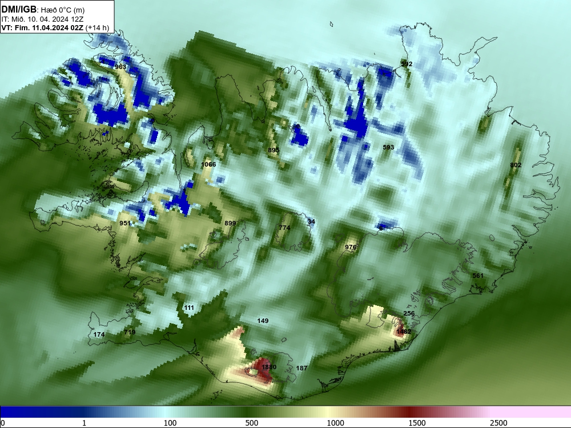Click the '1500' label on the color scale
571x428 pixels.
(x=417, y=423)
